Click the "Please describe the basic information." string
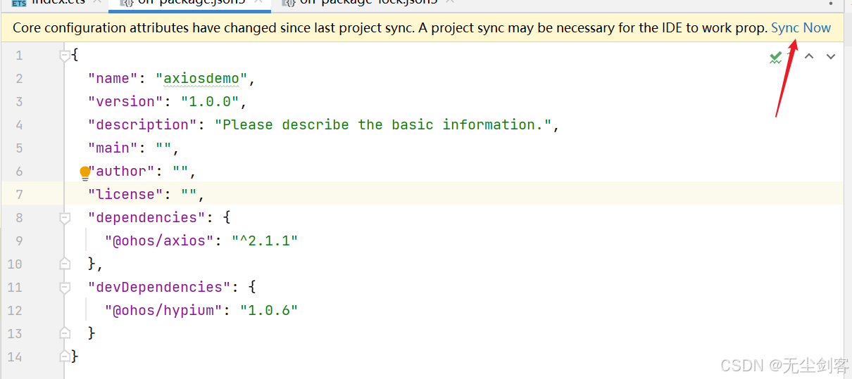Image resolution: width=852 pixels, height=379 pixels. click(383, 124)
